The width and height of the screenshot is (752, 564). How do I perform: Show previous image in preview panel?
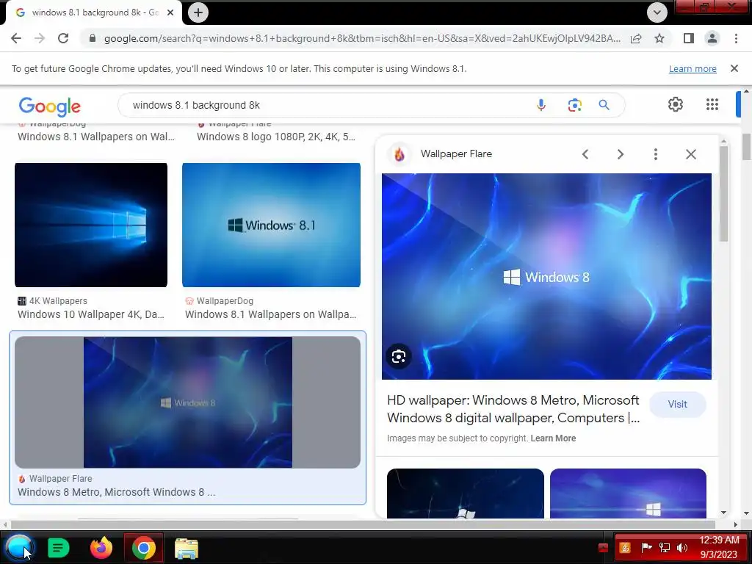pos(585,154)
